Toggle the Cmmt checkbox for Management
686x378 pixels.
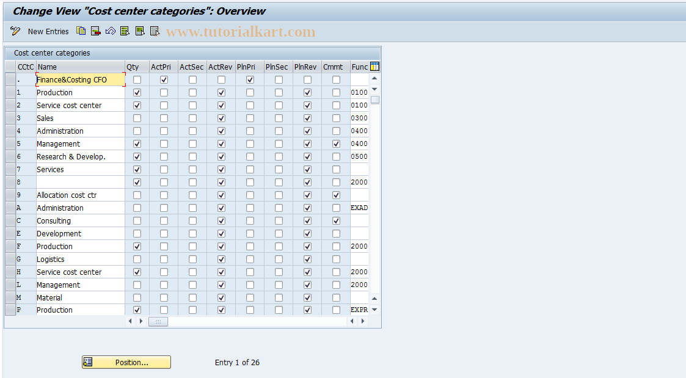[335, 144]
